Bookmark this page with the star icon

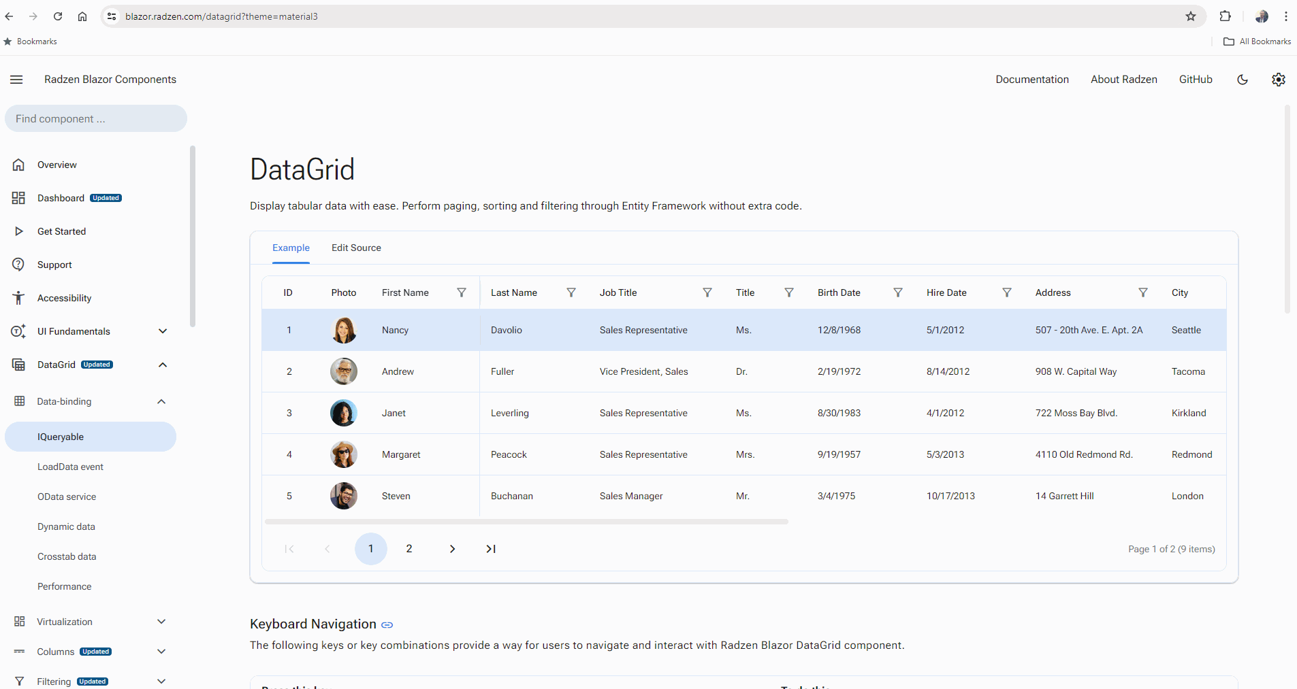point(1191,16)
